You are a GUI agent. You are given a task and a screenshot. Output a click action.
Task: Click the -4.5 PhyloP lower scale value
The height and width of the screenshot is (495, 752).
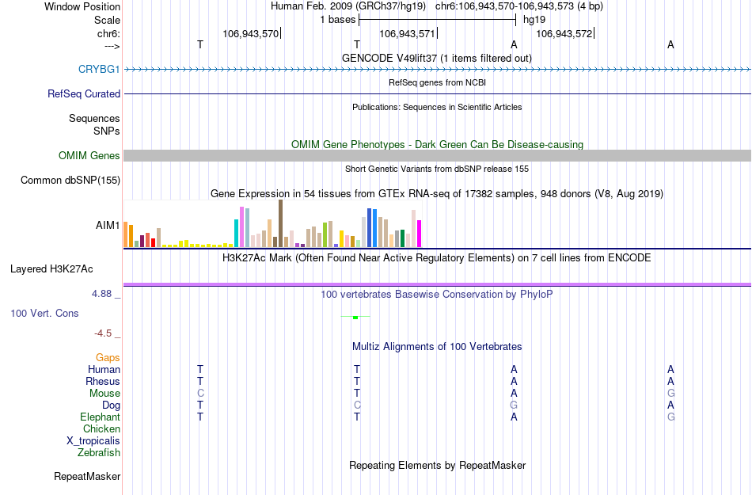[x=103, y=333]
